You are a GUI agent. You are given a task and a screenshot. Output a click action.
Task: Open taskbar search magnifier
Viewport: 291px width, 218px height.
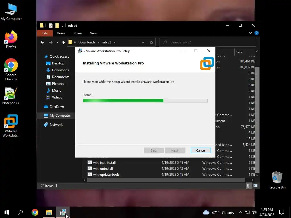[20, 212]
